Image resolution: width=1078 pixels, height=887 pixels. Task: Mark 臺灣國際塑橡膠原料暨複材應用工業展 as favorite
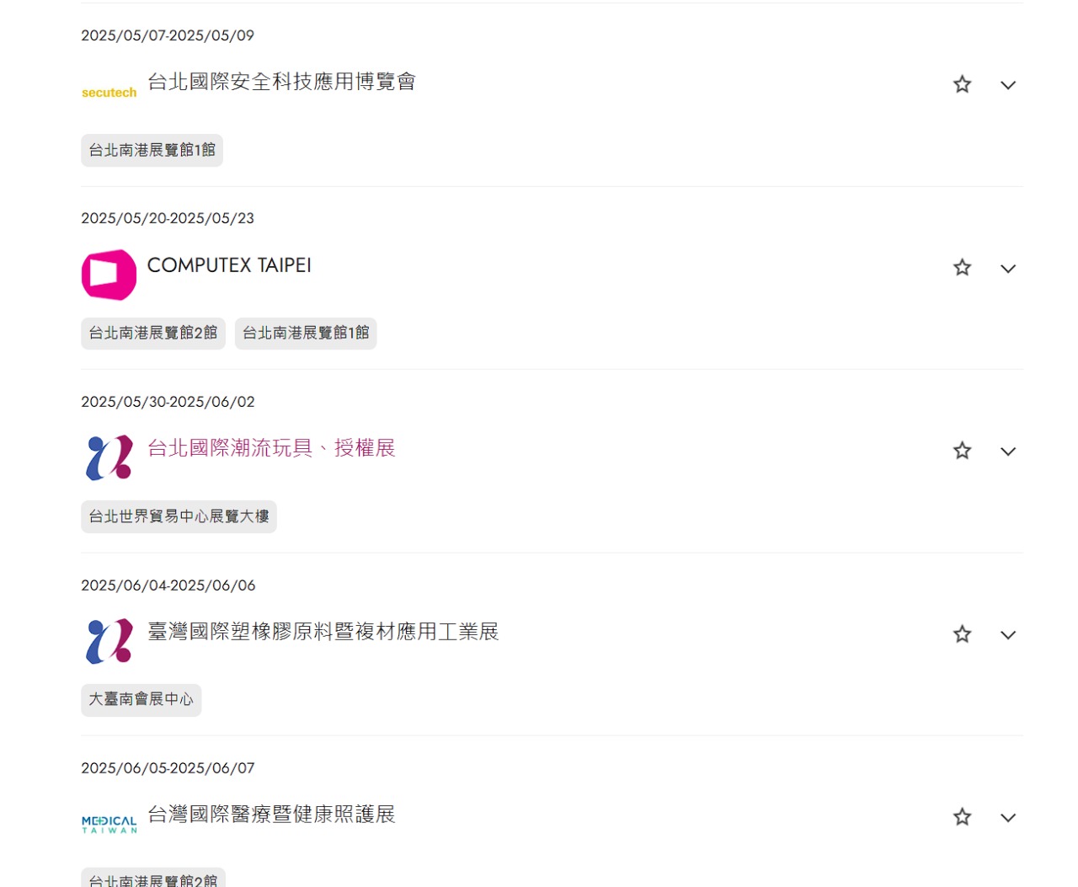[962, 634]
